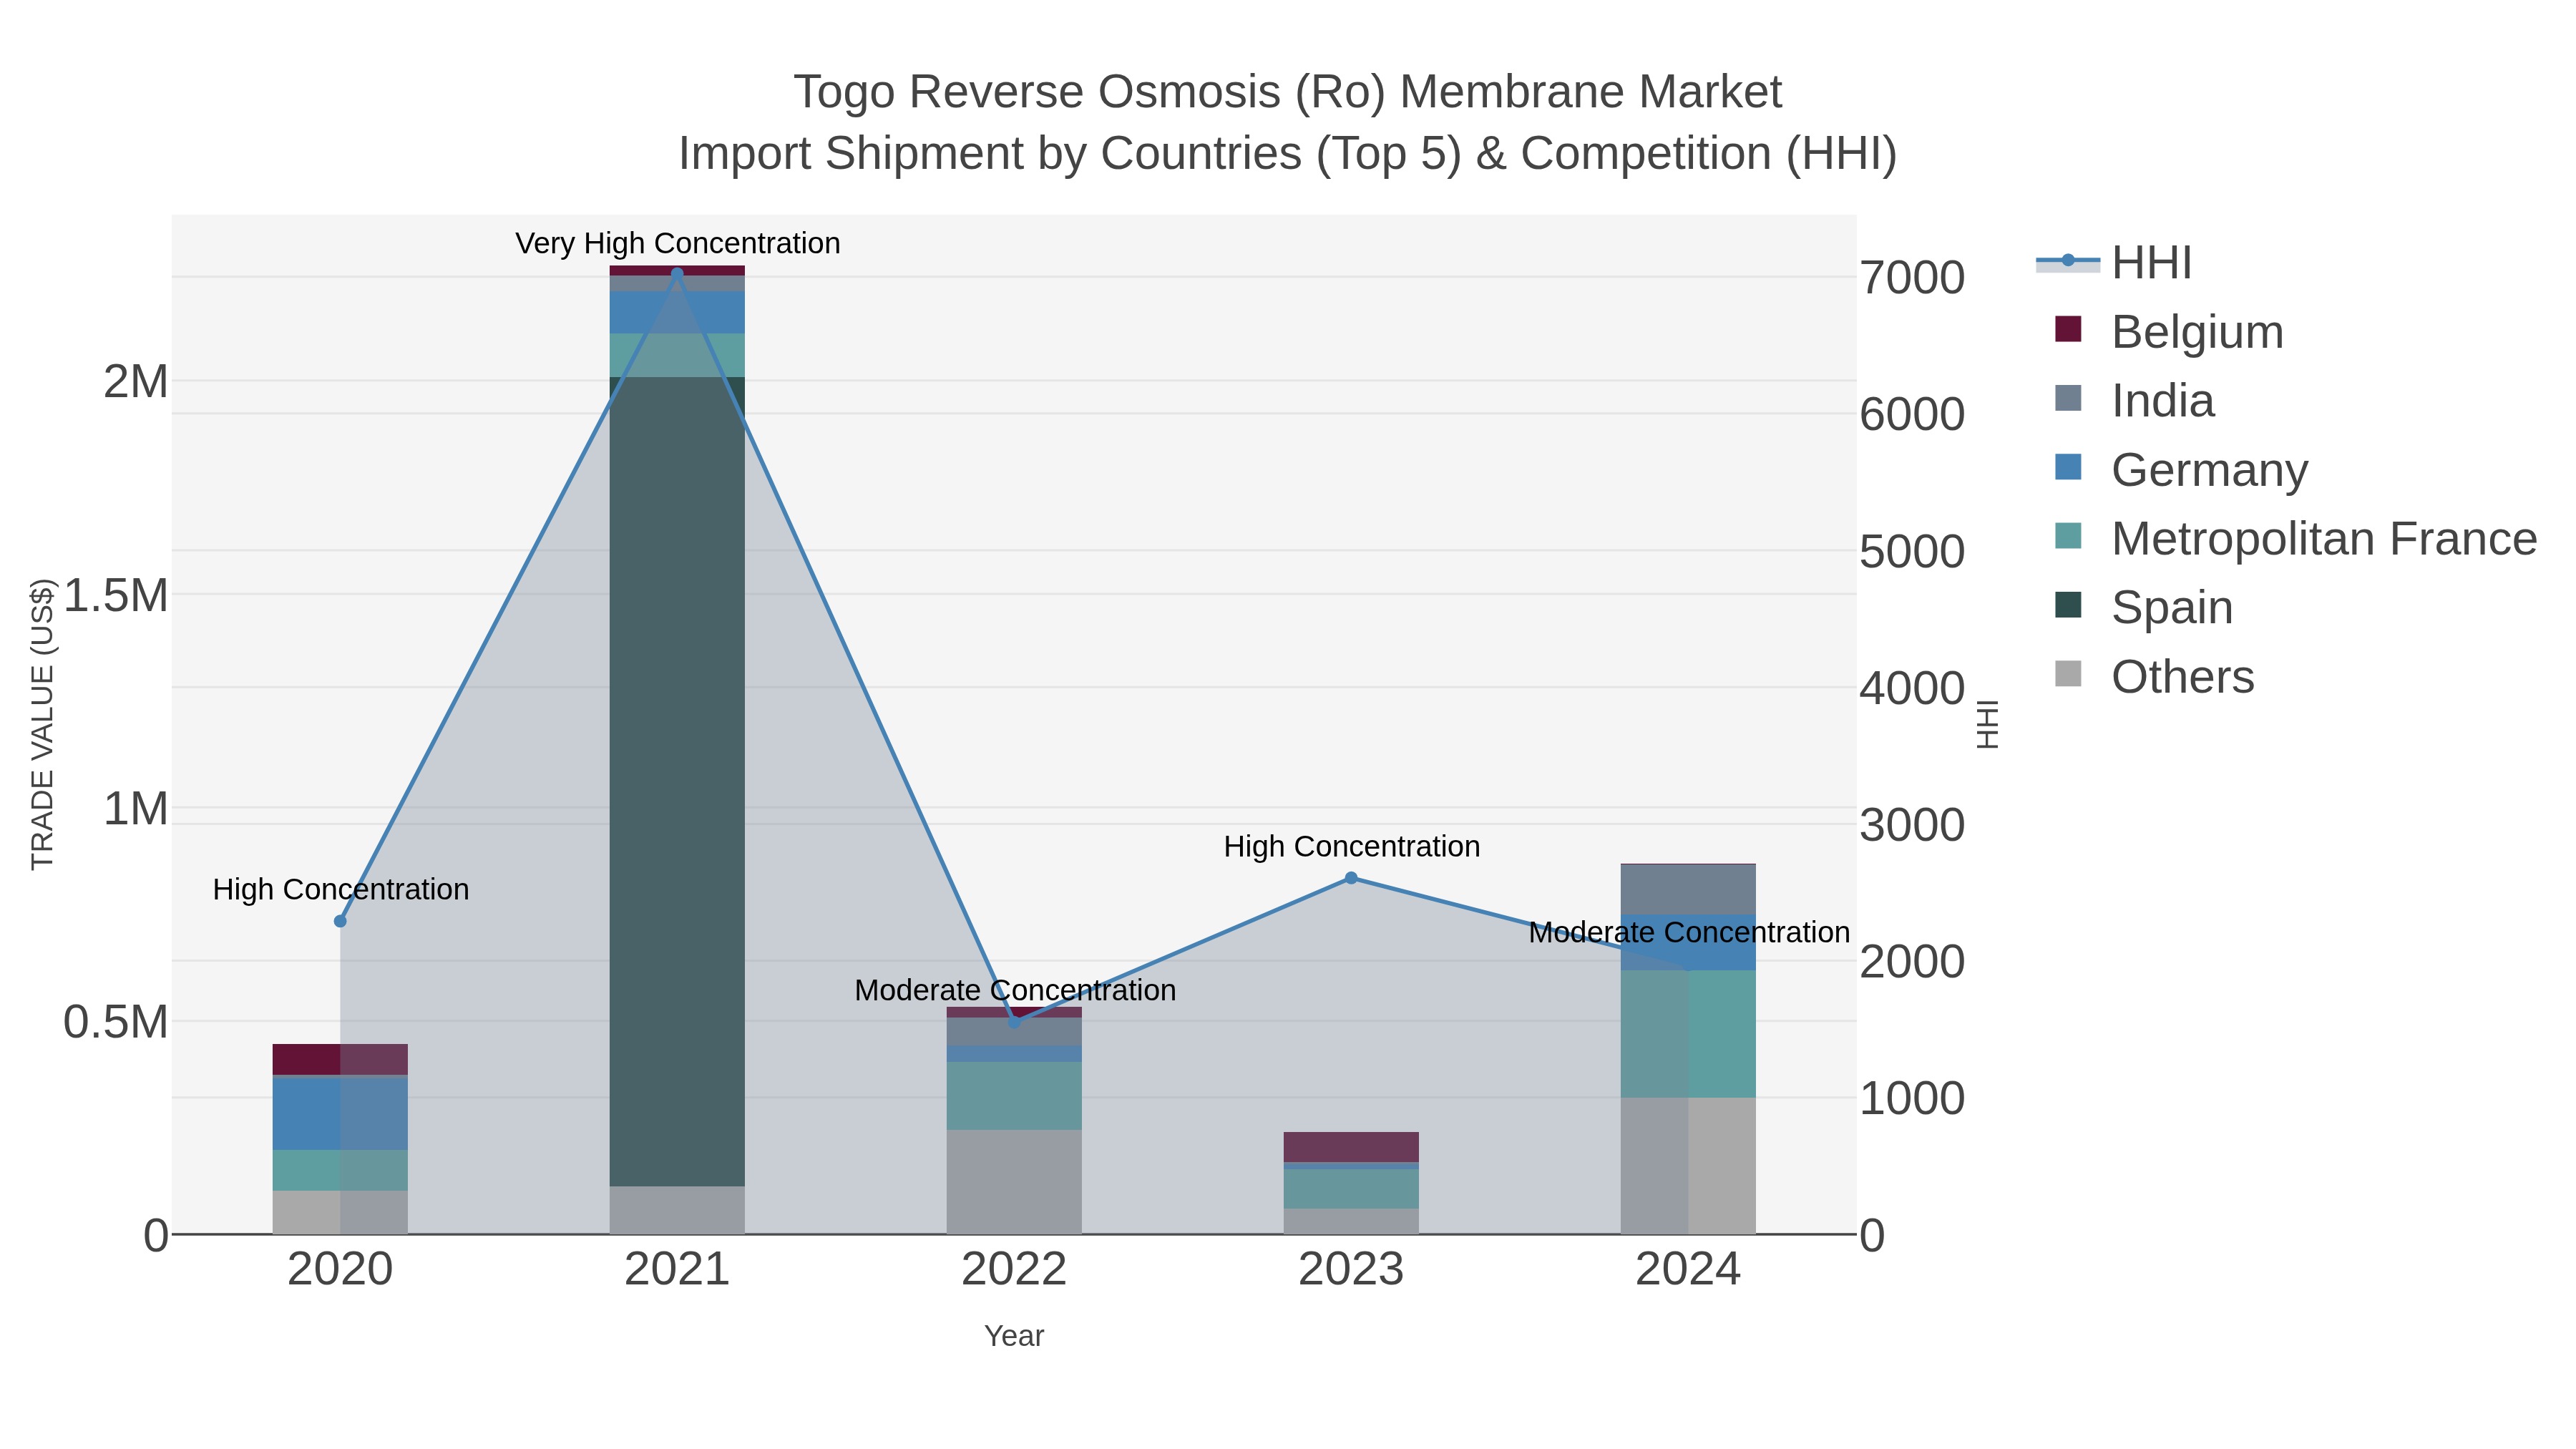
Task: Click the 'Year' x-axis title
Action: point(1014,1336)
